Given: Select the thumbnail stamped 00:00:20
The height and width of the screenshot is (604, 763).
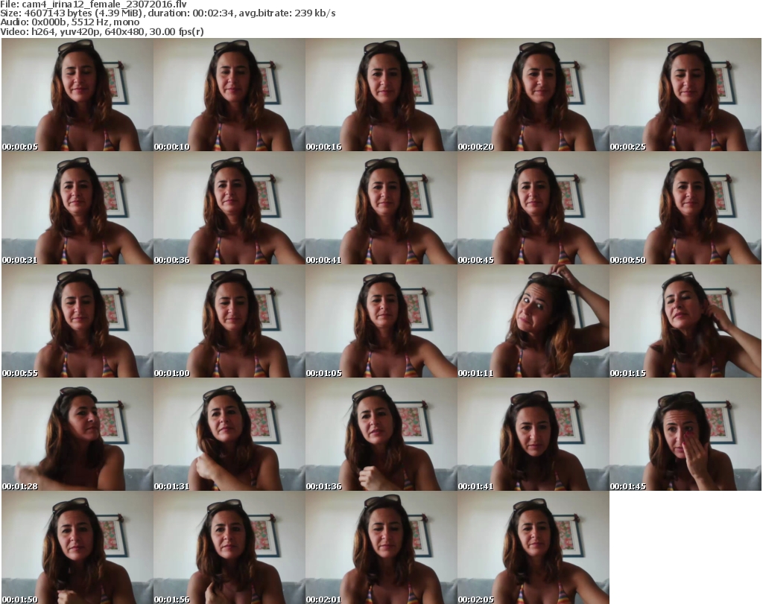Looking at the screenshot, I should click(533, 95).
